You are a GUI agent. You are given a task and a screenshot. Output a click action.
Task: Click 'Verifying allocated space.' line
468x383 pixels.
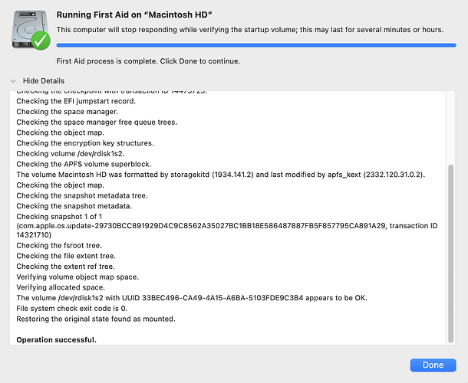[61, 287]
